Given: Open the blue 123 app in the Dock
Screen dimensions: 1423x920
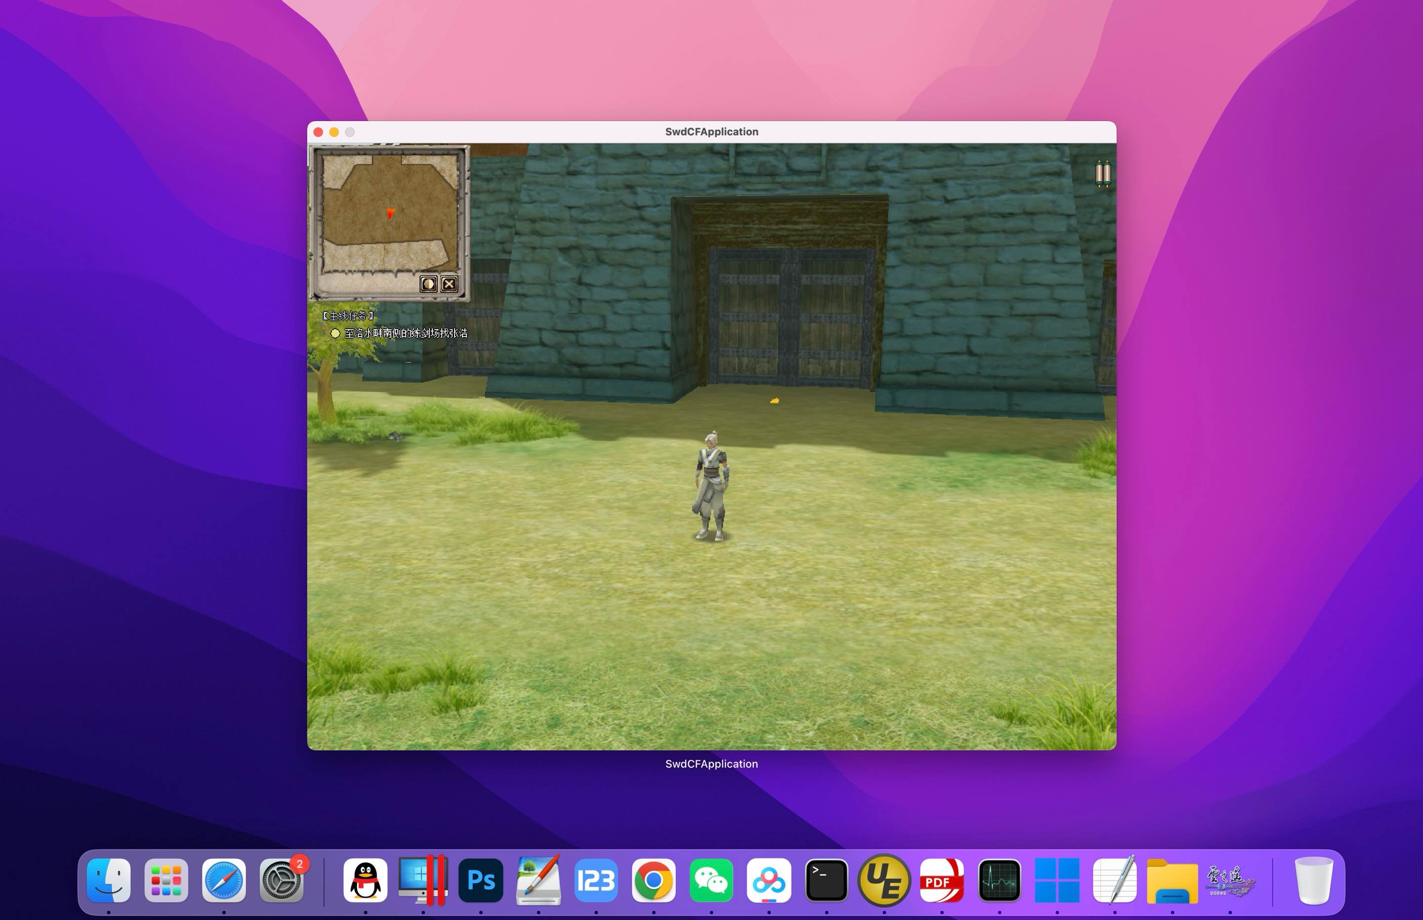Looking at the screenshot, I should [596, 880].
